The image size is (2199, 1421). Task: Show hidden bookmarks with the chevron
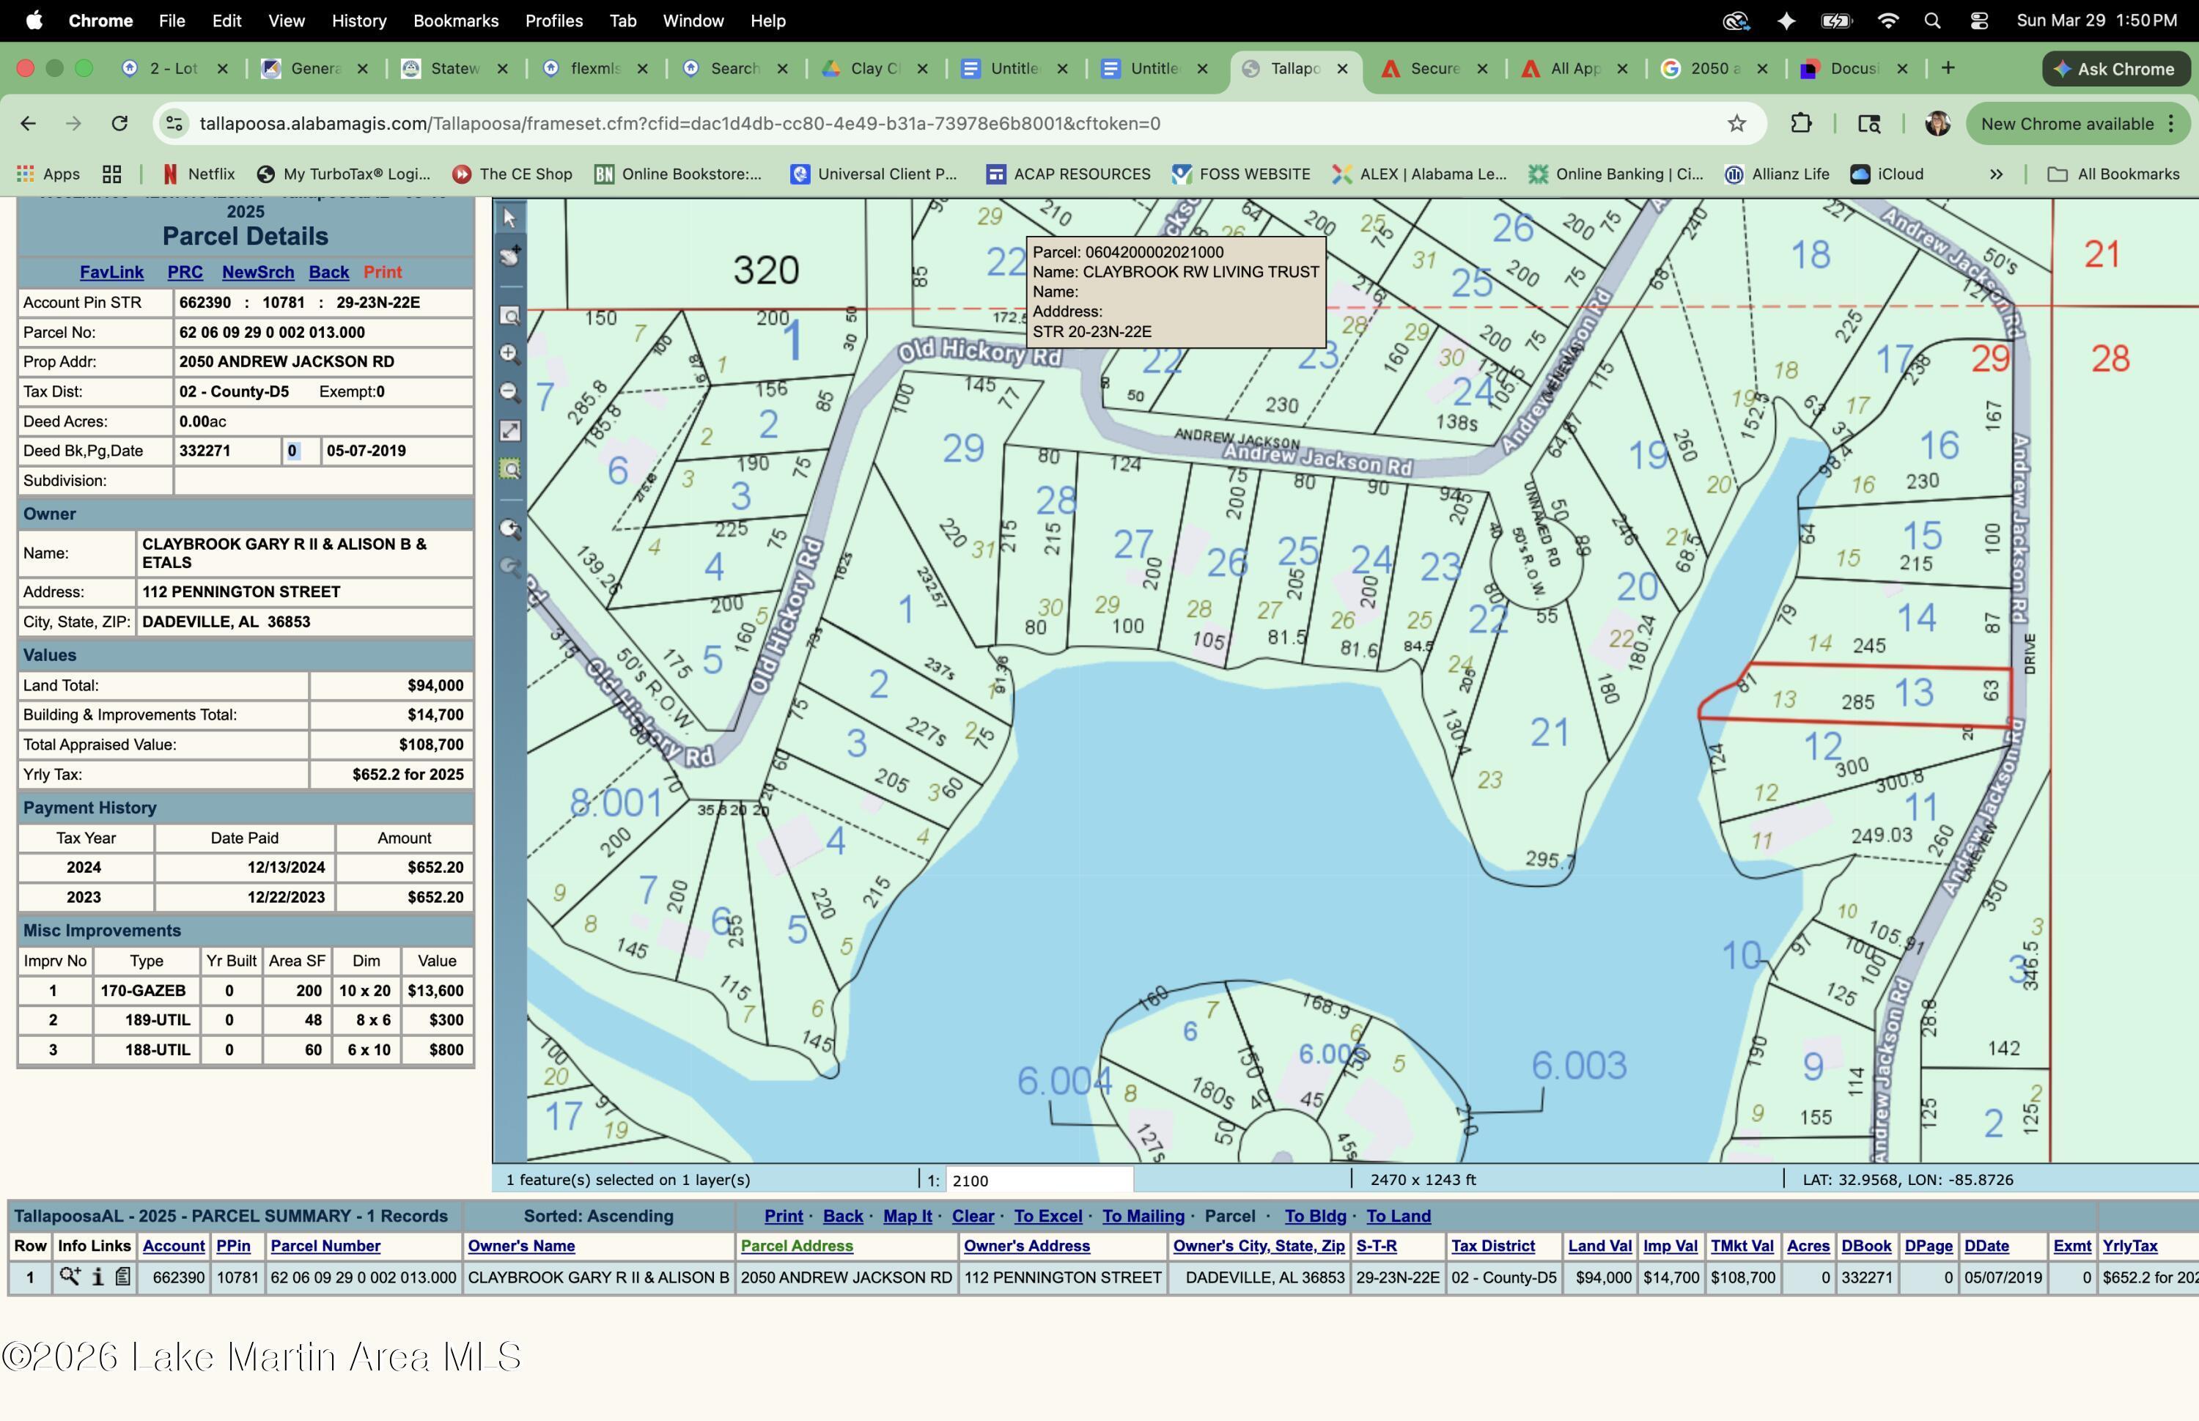pos(1996,174)
